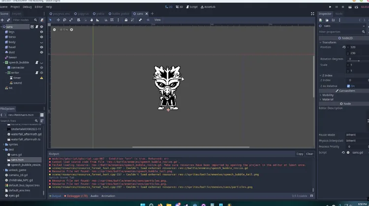Screen dimensions: 369x206
Task: Click the viewport horizontal scrollbar
Action: [x=190, y=147]
